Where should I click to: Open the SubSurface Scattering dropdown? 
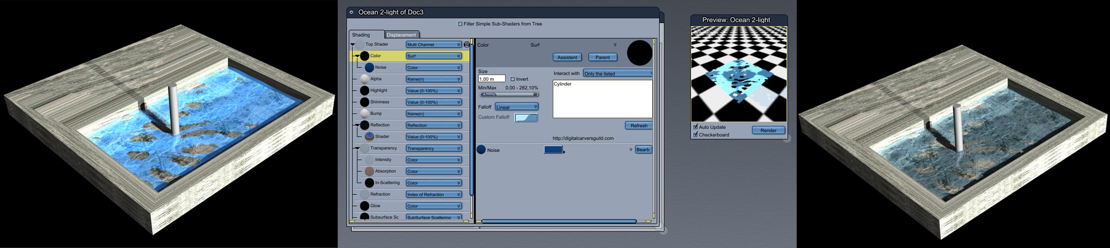click(x=433, y=217)
